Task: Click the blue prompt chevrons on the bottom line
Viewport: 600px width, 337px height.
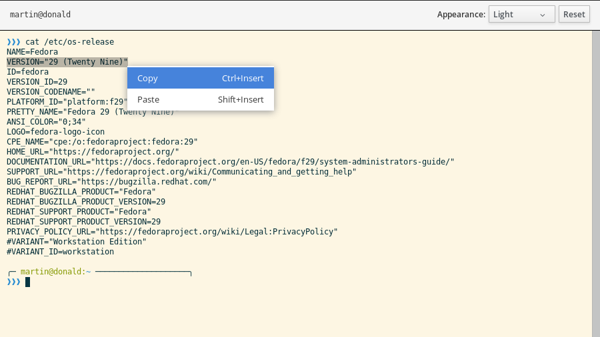Action: [13, 282]
